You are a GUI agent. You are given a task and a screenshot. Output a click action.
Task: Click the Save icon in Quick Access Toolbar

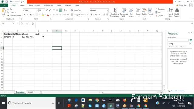point(7,2)
